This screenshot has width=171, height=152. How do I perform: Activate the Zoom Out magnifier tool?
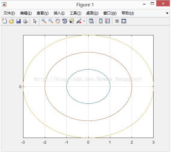[x=51, y=21]
